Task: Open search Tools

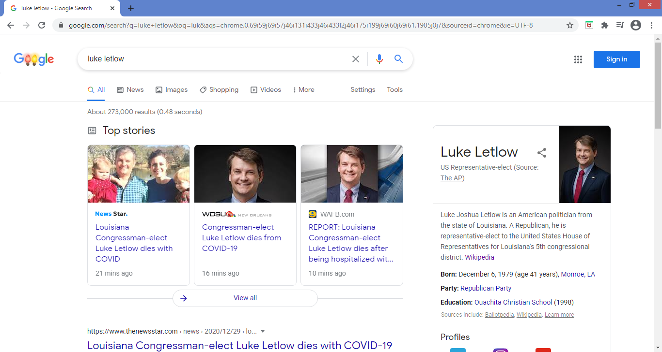Action: pyautogui.click(x=394, y=90)
